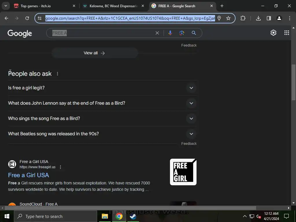Start voice search with the microphone
Screen dimensions: 296x222
point(170,33)
